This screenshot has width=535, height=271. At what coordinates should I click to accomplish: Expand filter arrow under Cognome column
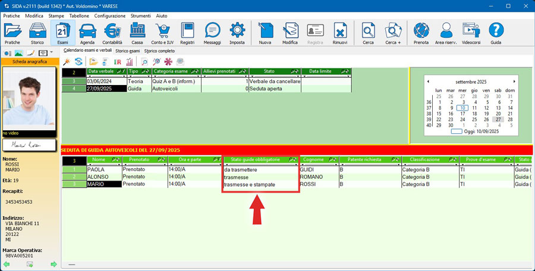(302, 165)
